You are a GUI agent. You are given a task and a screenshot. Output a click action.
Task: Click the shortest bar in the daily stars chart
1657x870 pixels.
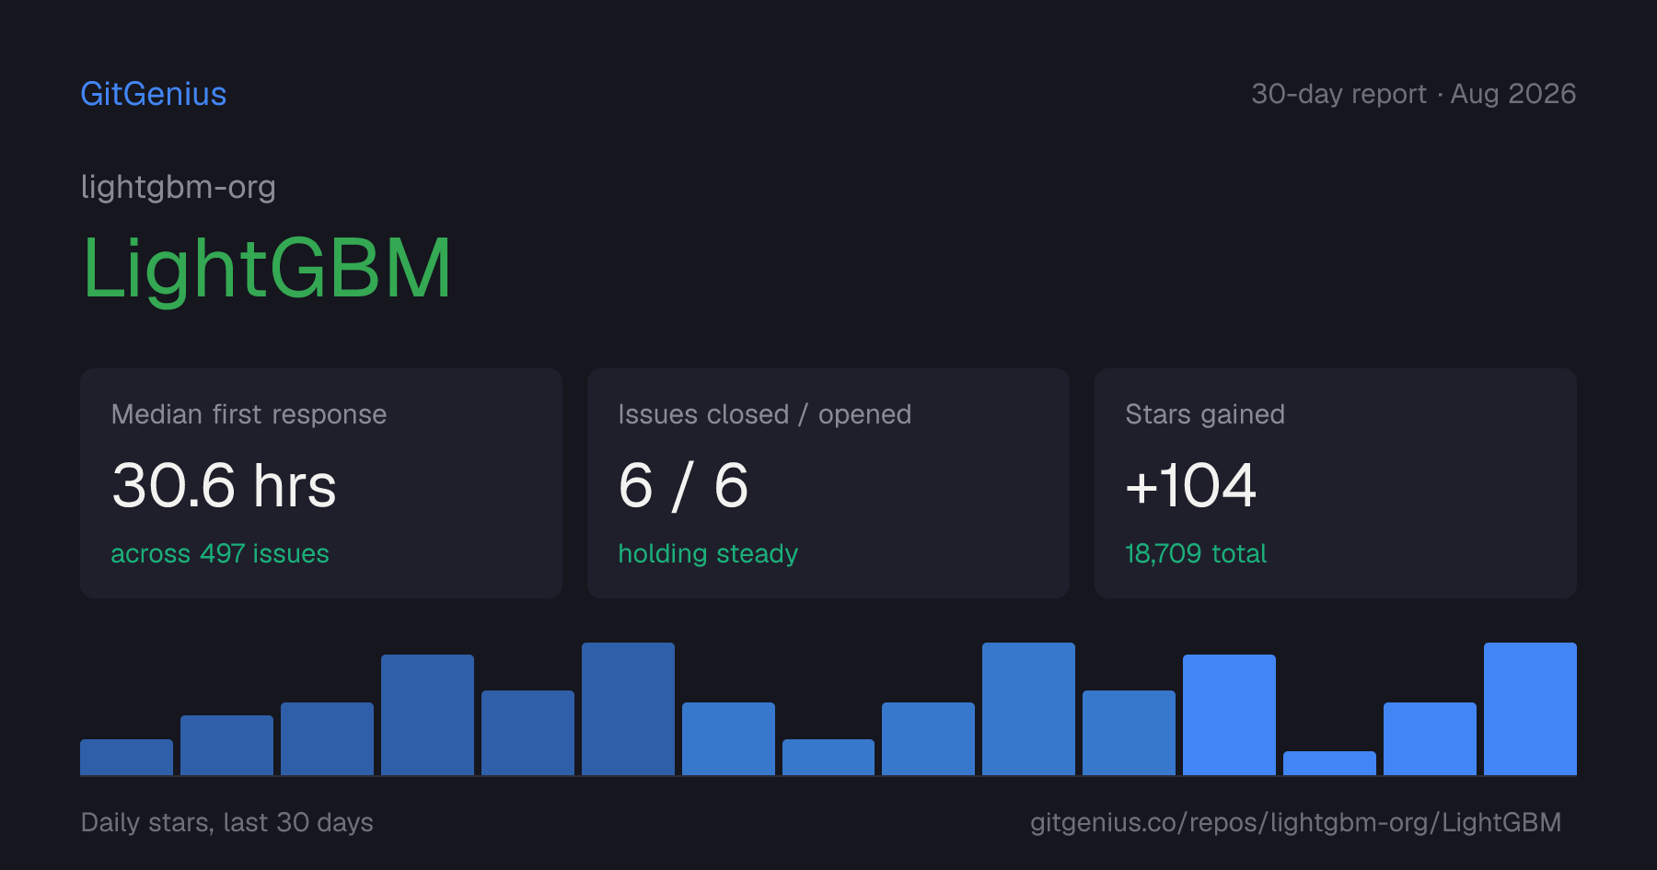pos(1329,763)
